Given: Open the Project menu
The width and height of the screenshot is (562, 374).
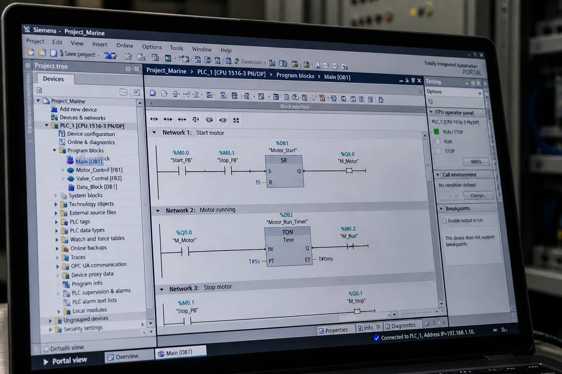Looking at the screenshot, I should [x=35, y=41].
